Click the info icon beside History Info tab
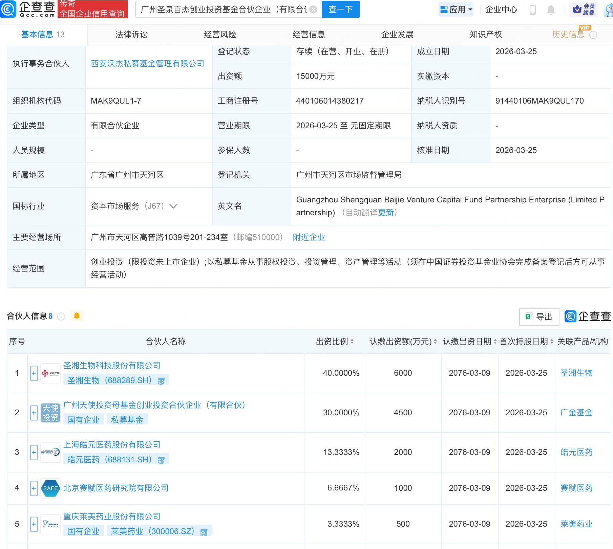613x549 pixels. tap(593, 35)
